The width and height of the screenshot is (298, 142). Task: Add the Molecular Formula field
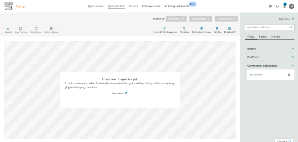tap(201, 29)
